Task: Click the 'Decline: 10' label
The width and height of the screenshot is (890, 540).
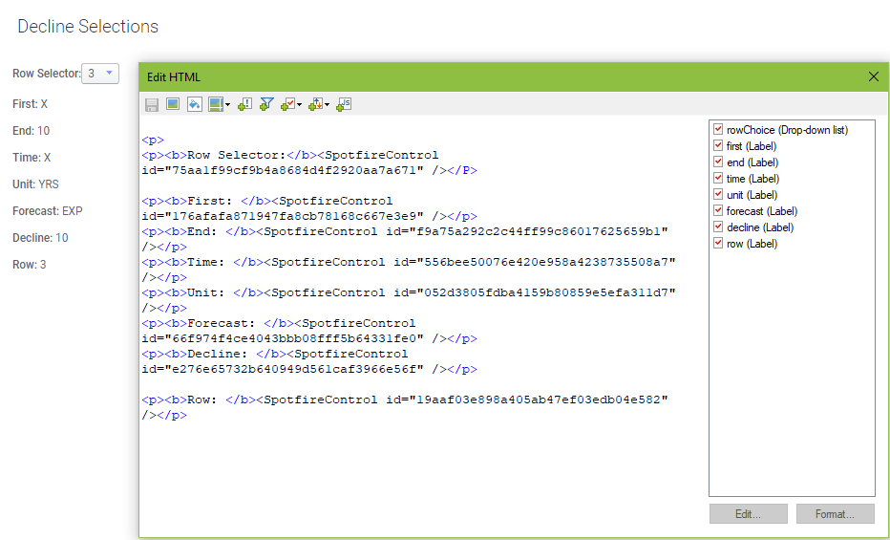Action: [x=40, y=237]
